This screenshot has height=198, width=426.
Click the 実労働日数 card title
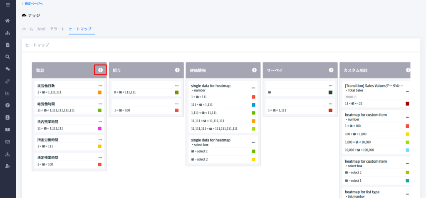click(46, 86)
